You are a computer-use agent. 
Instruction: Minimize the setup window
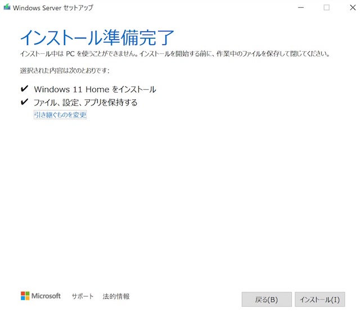(x=301, y=7)
